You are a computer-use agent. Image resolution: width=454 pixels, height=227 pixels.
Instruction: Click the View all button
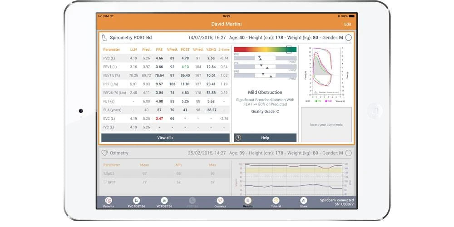165,138
